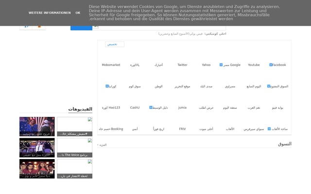
Task: Open the Mobomarket link
Action: click(111, 65)
